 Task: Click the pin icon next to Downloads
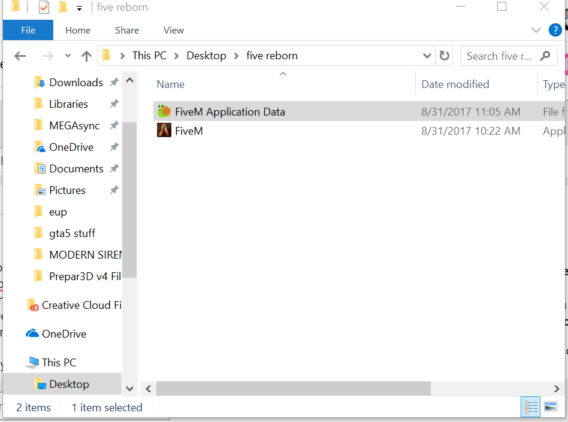tap(114, 82)
